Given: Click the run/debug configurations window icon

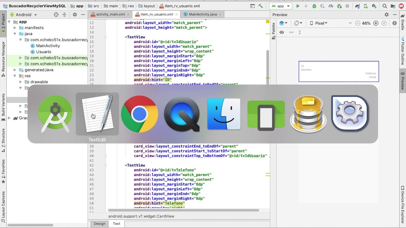Looking at the screenshot, I should (x=252, y=6).
